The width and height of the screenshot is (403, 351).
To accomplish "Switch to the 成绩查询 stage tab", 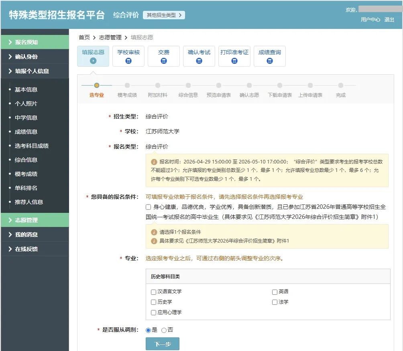I will pos(270,56).
